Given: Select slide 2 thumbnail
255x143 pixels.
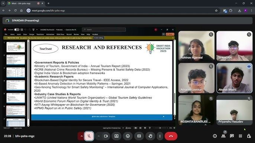Looking at the screenshot, I should point(16,60).
